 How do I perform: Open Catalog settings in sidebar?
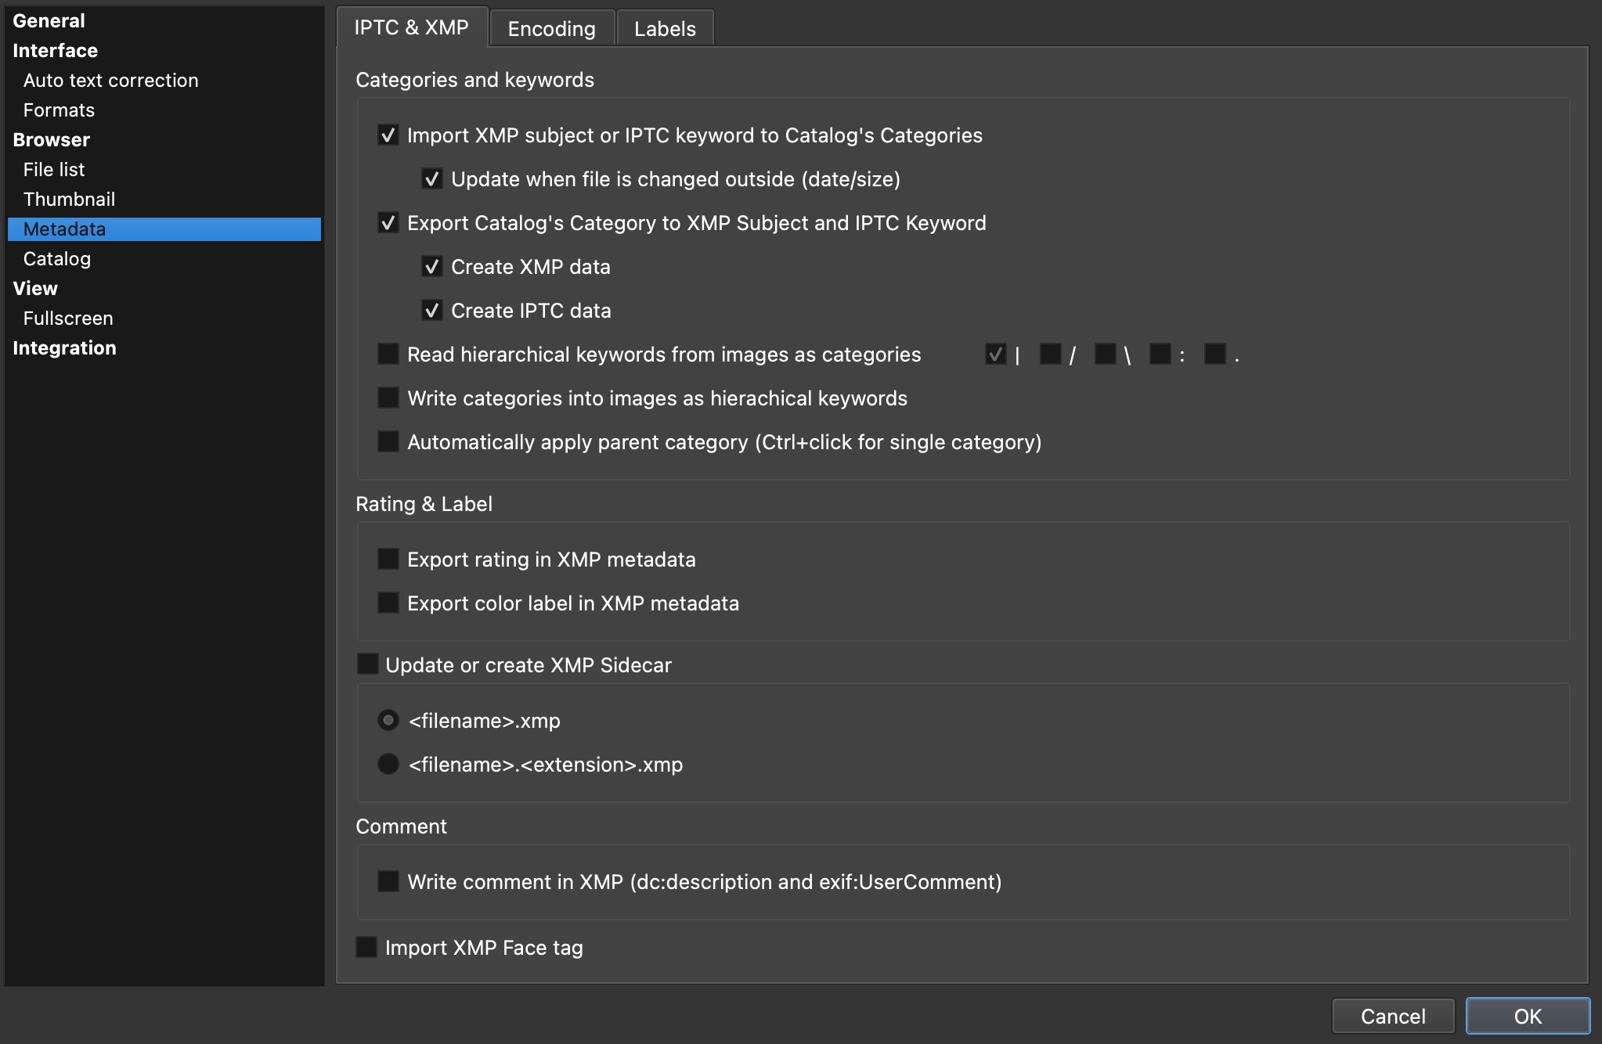coord(57,259)
